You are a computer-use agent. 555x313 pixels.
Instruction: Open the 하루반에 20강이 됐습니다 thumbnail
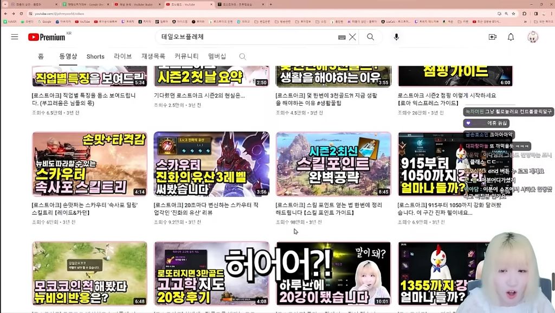tap(333, 273)
